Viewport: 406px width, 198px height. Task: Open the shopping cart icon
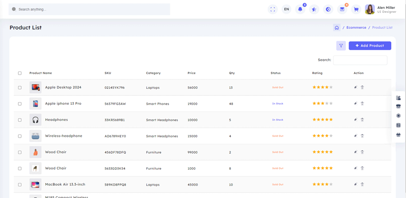tap(356, 9)
